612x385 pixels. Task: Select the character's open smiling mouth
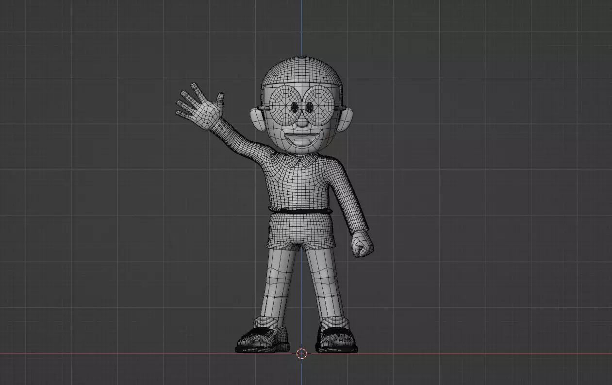point(301,139)
